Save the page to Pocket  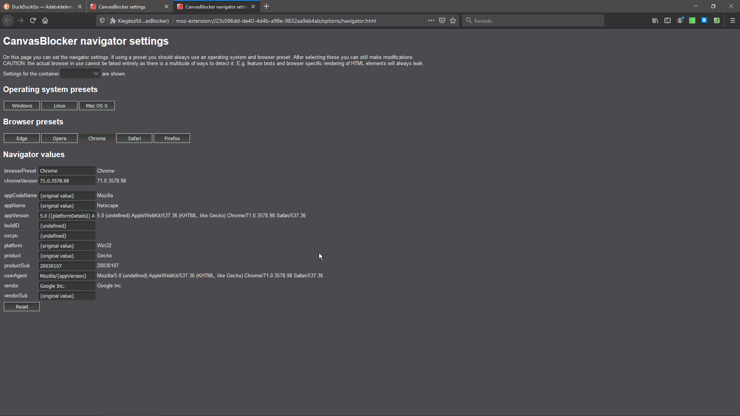click(x=442, y=20)
